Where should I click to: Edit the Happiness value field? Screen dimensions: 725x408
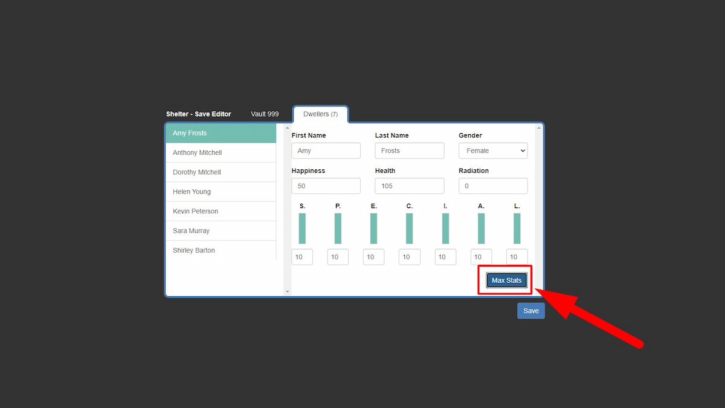(x=326, y=186)
